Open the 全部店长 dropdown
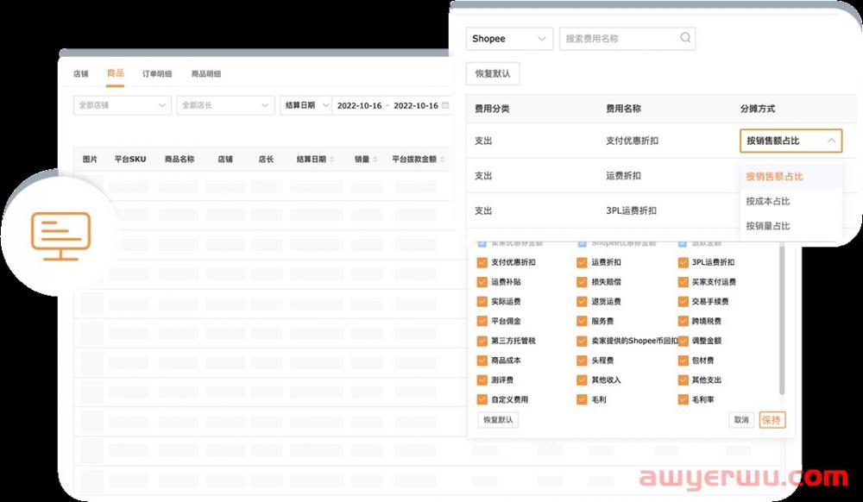 point(224,104)
